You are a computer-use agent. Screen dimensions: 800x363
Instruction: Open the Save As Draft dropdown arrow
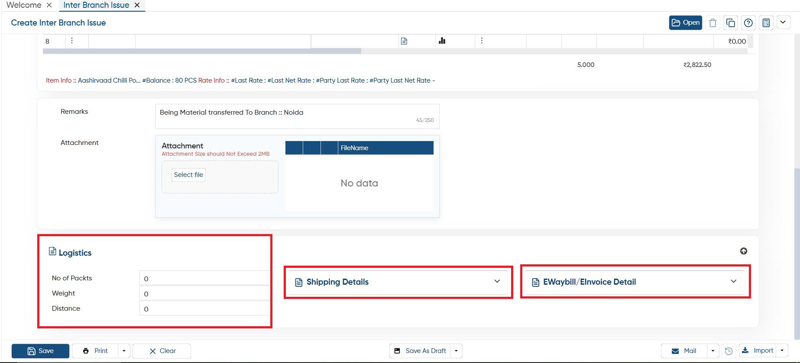(457, 351)
